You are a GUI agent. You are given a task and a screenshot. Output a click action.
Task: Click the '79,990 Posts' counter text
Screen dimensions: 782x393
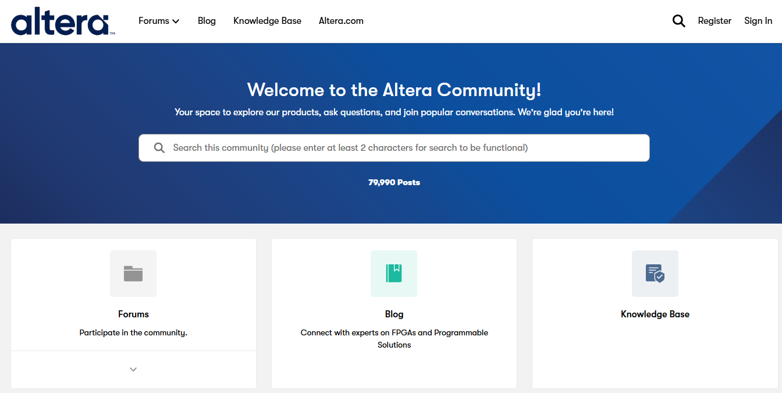point(394,182)
